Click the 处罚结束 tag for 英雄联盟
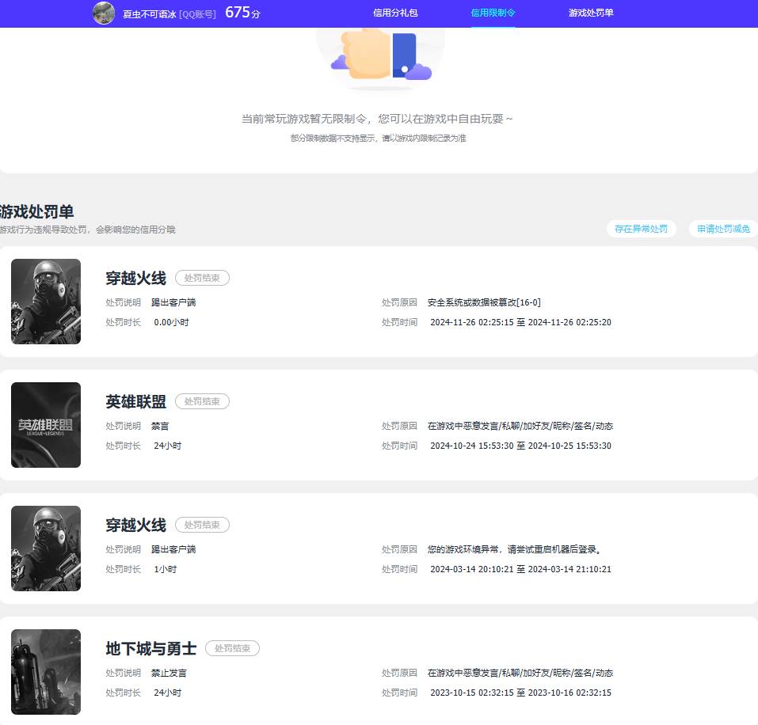 (x=202, y=401)
